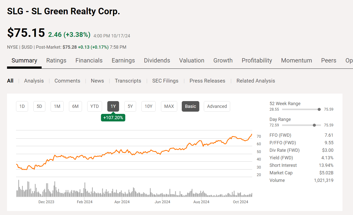View the YTD chart performance
This screenshot has width=353, height=215.
[95, 106]
